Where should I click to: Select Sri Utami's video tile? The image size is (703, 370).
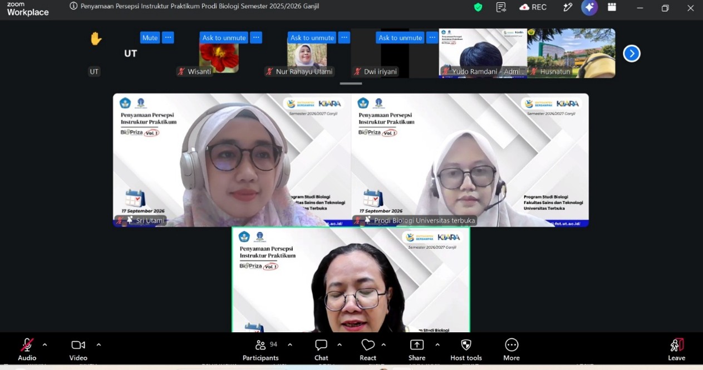232,160
